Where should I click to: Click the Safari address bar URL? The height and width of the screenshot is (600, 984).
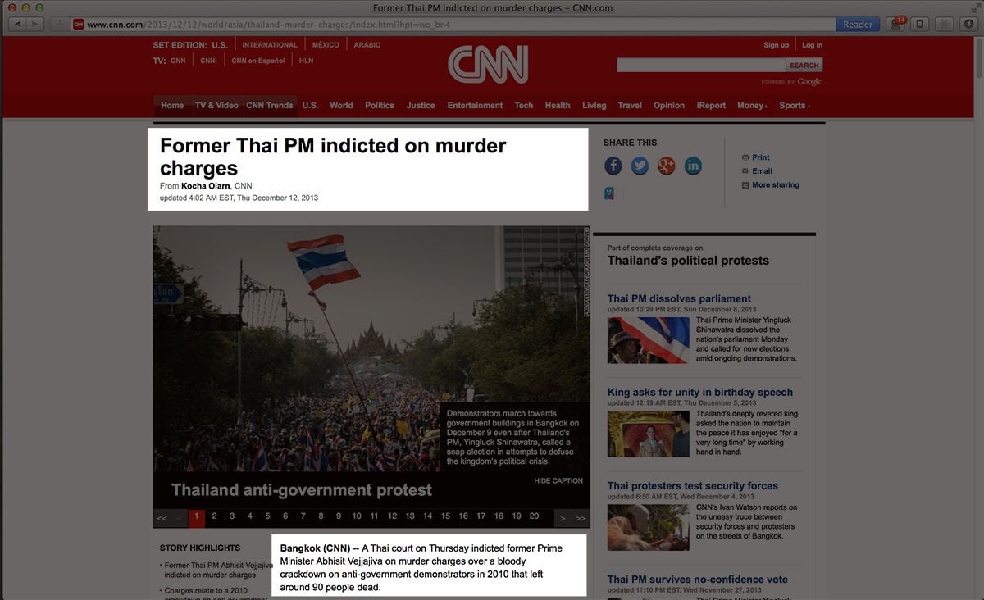tap(269, 25)
